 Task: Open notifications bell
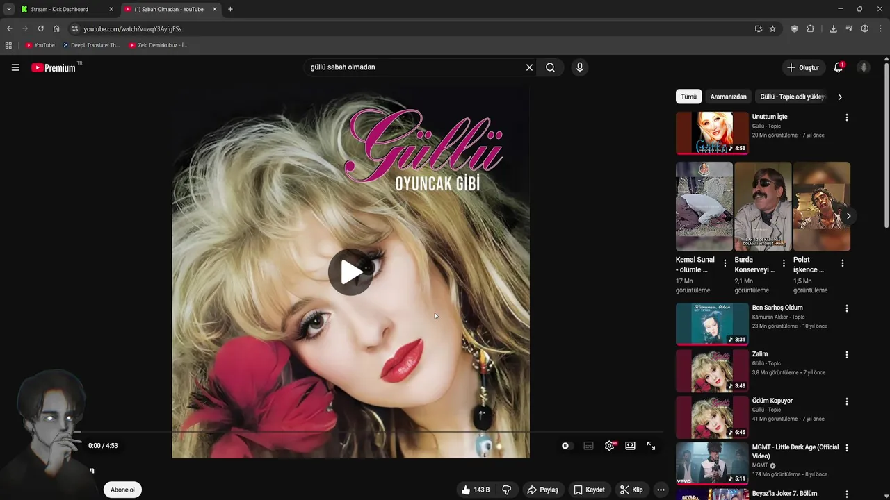point(839,67)
